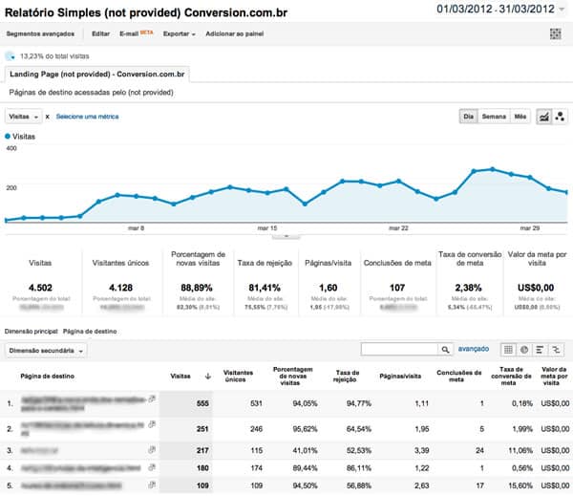This screenshot has height=496, width=573.
Task: Click Página de destino primary dimension
Action: [x=90, y=332]
